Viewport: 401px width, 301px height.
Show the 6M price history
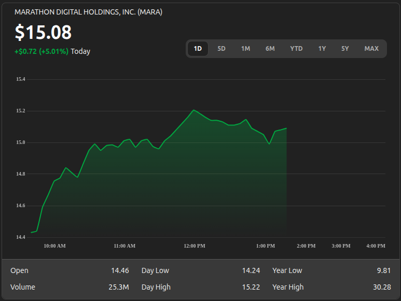(x=270, y=49)
